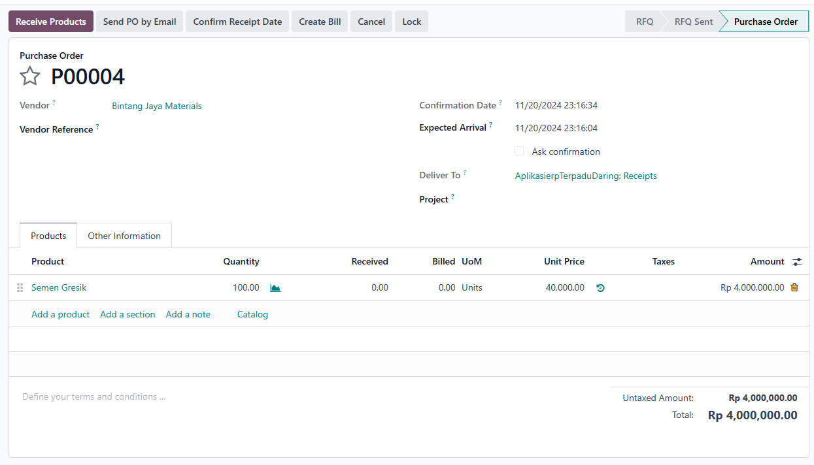
Task: Open the column settings icon next to Amount
Action: [797, 262]
